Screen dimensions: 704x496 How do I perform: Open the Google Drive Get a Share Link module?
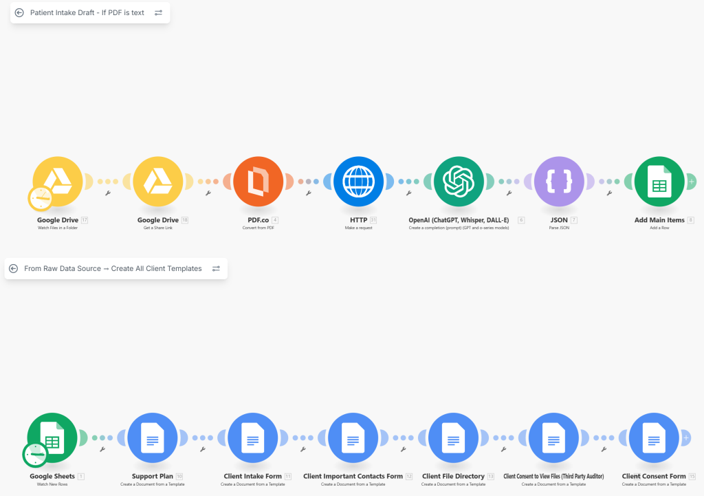click(x=158, y=182)
